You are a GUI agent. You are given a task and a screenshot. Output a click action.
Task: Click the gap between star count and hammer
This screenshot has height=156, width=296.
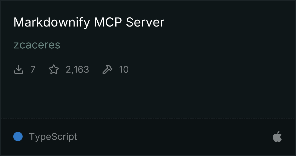96,69
